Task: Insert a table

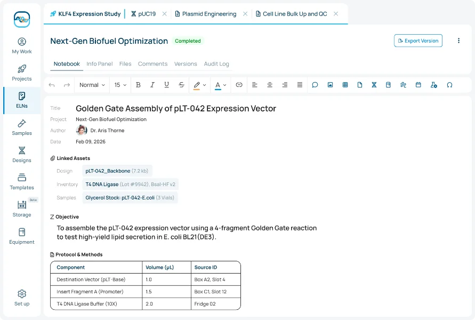Action: 345,85
